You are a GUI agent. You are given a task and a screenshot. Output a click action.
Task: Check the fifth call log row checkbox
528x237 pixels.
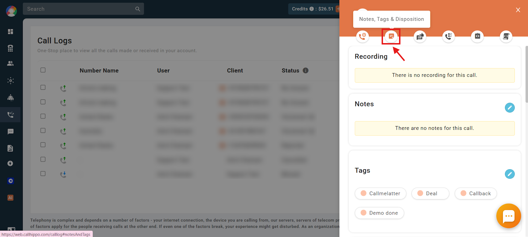pyautogui.click(x=43, y=145)
